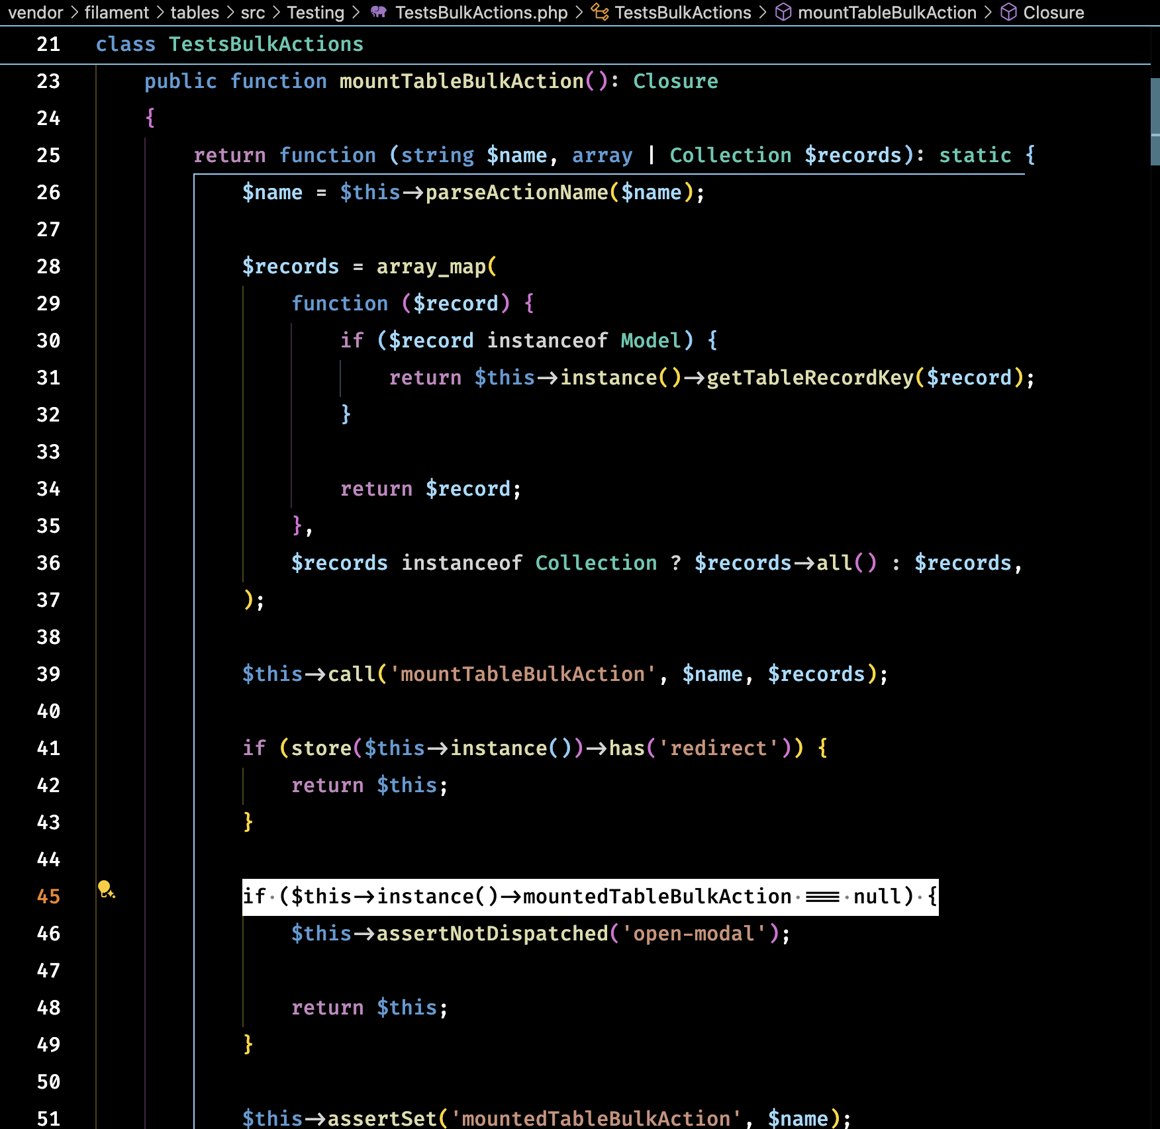Click the cube icon before Closure breadcrumb
Viewport: 1160px width, 1129px height.
[x=1008, y=12]
